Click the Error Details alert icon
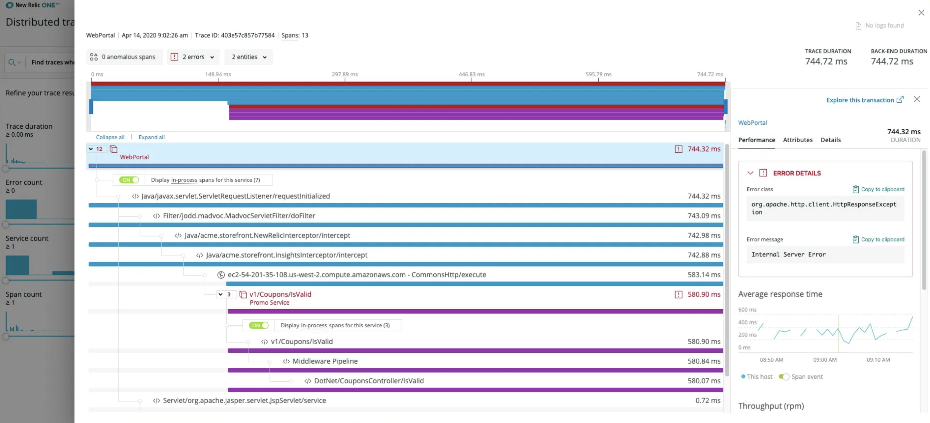The image size is (930, 423). (763, 173)
